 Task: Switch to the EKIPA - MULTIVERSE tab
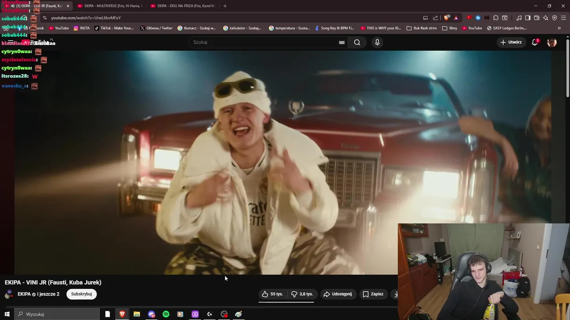coord(110,6)
